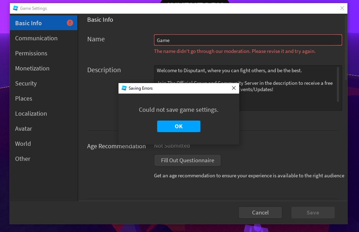
Task: Cancel the game settings changes
Action: coord(260,212)
